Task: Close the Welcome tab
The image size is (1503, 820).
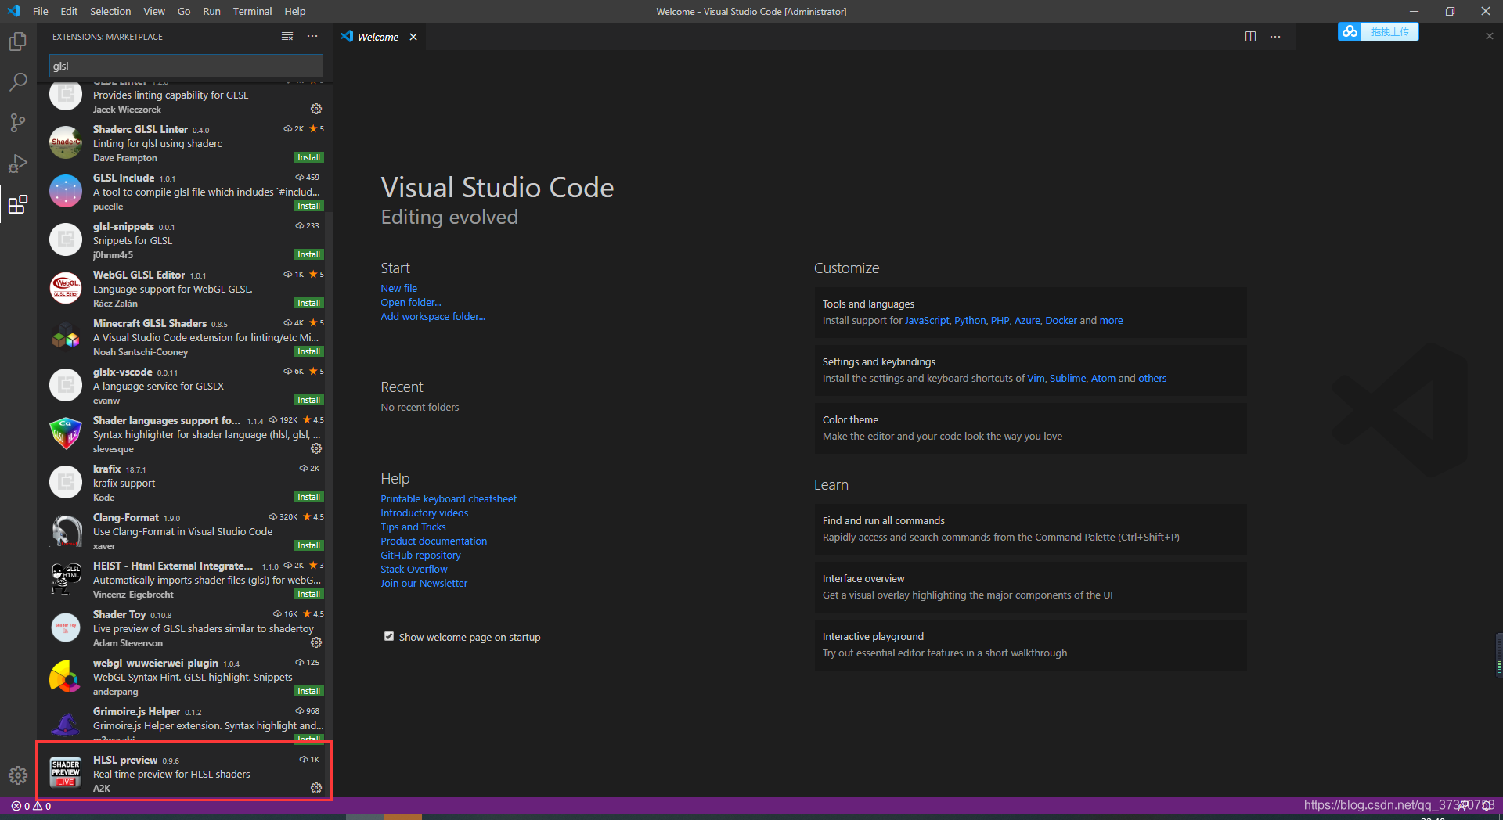Action: (x=413, y=37)
